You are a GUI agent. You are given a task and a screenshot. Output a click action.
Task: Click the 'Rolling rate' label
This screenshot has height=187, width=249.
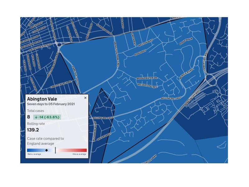click(x=36, y=124)
